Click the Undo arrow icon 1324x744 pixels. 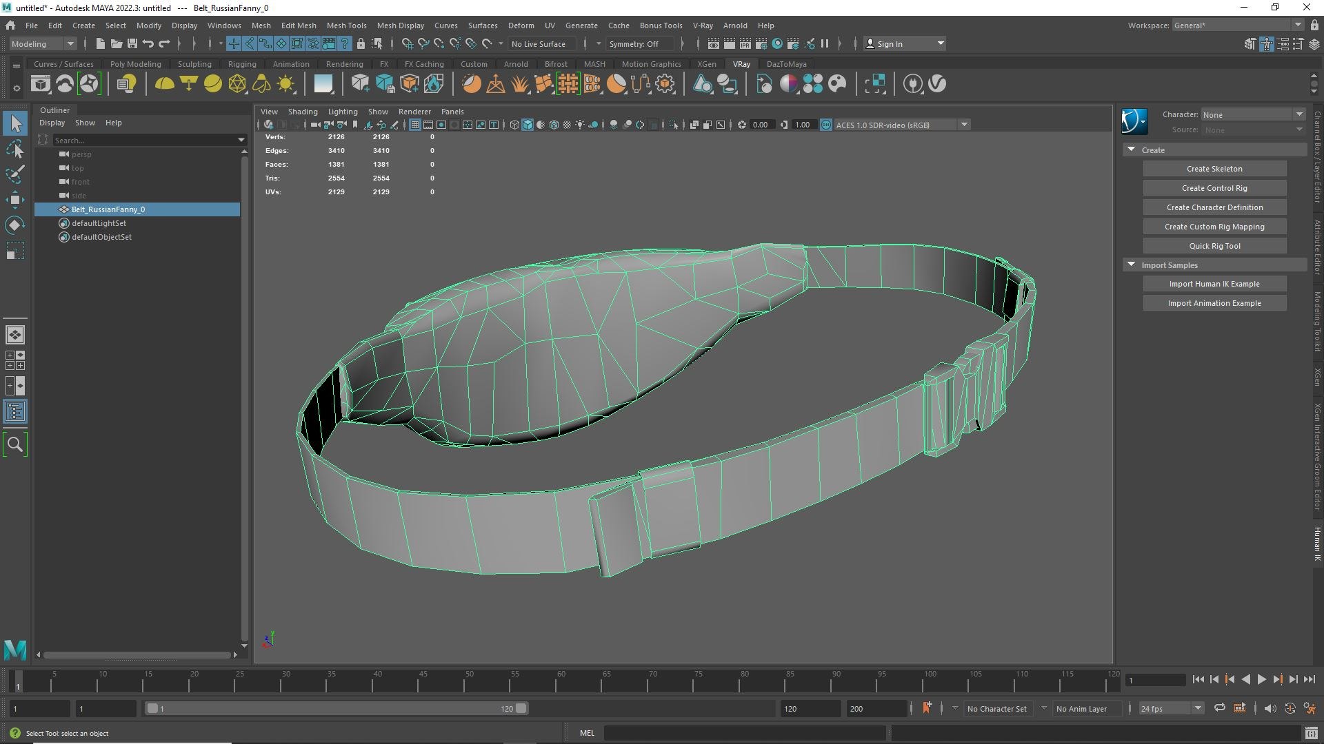tap(148, 43)
